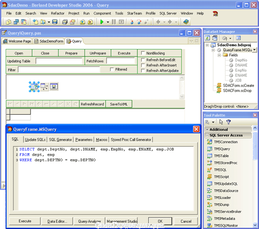The height and width of the screenshot is (229, 259).
Task: Click the Save disk toolbar icon
Action: [x=55, y=22]
